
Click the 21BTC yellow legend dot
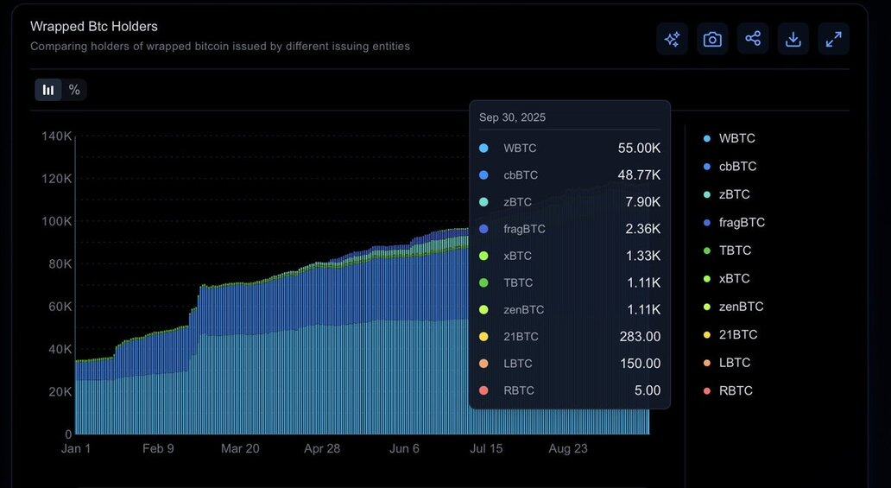point(707,335)
